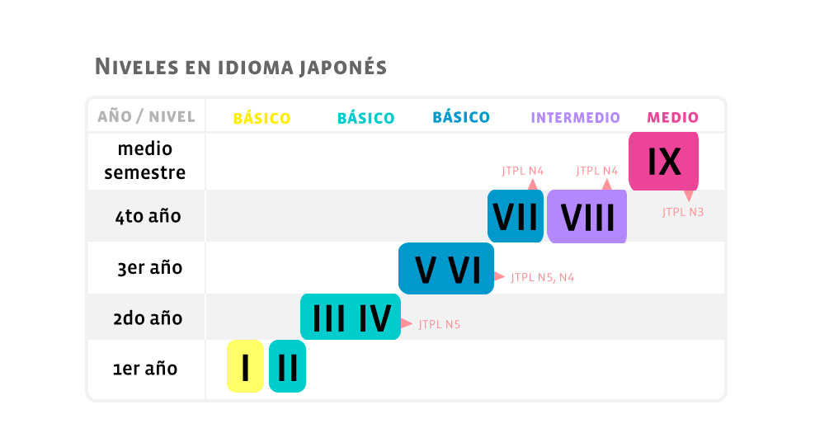This screenshot has height=447, width=815.
Task: Click the JTPL N3 label
Action: pyautogui.click(x=683, y=212)
